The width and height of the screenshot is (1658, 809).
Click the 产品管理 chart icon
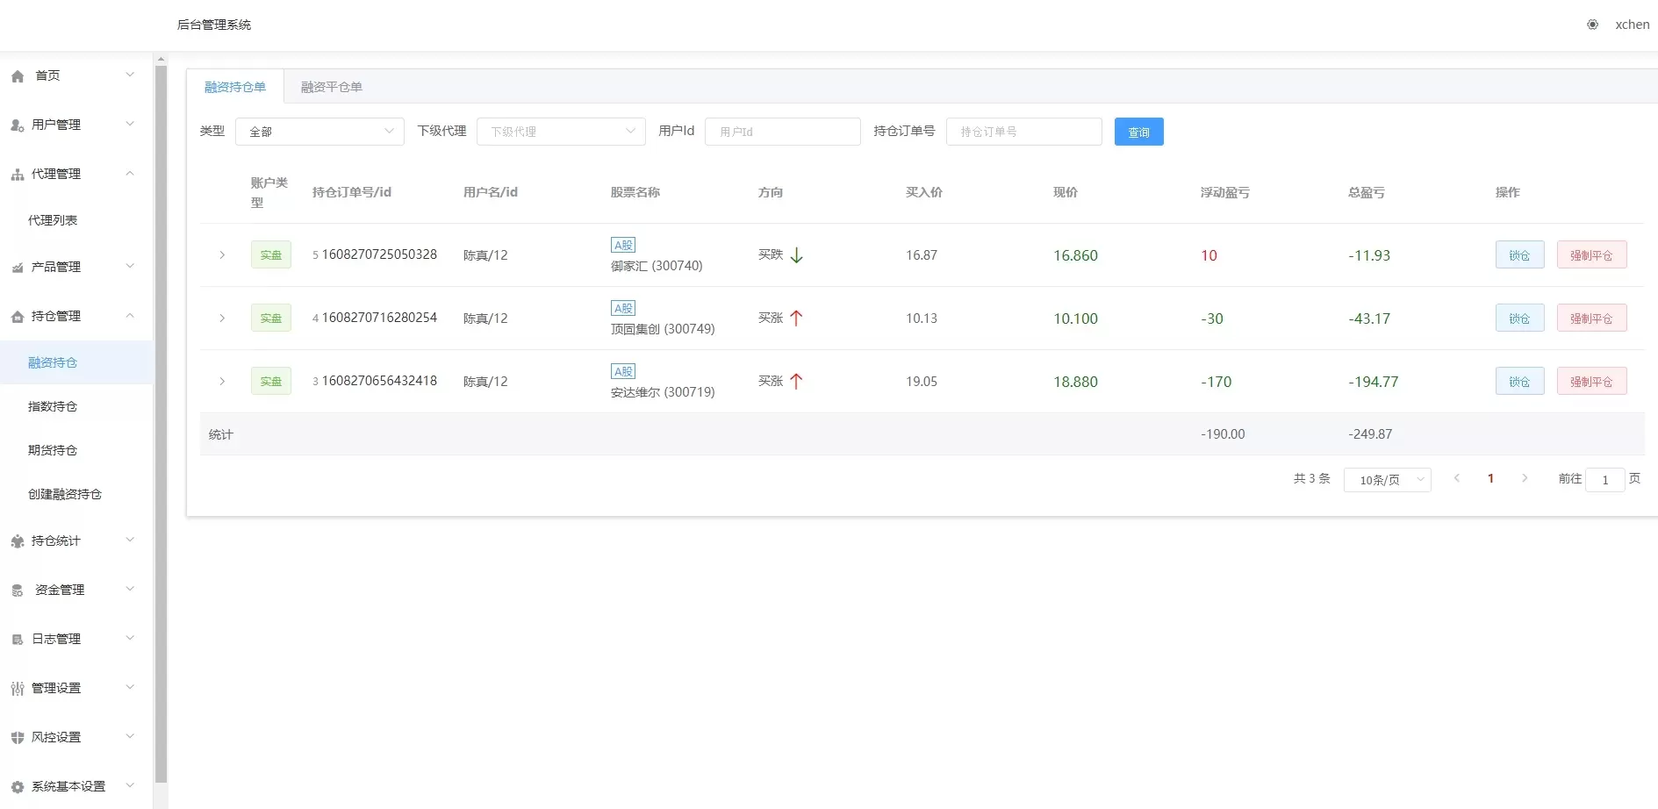tap(17, 268)
